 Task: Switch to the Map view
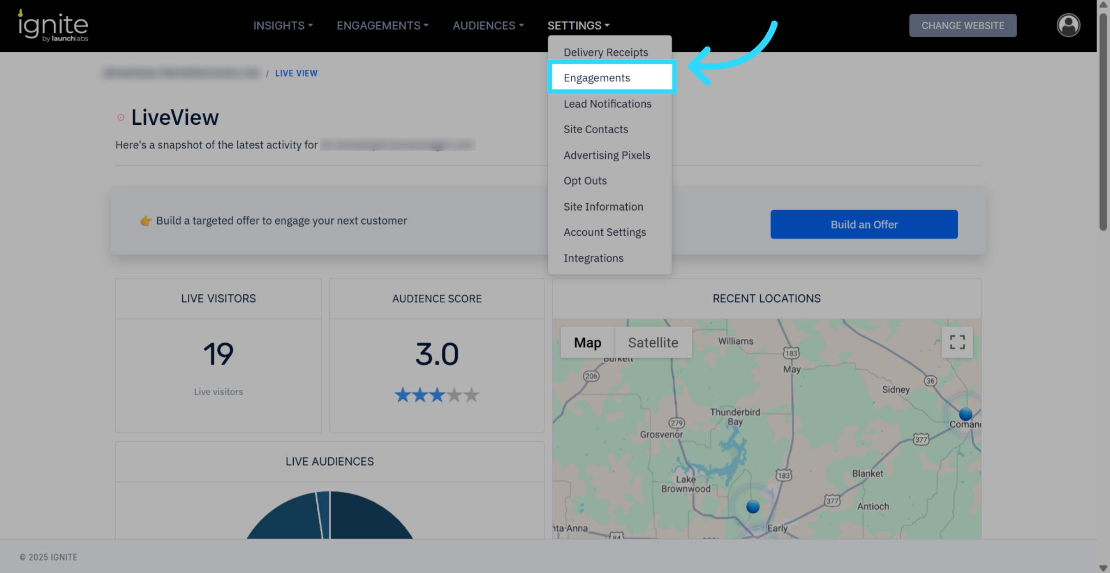pyautogui.click(x=587, y=342)
